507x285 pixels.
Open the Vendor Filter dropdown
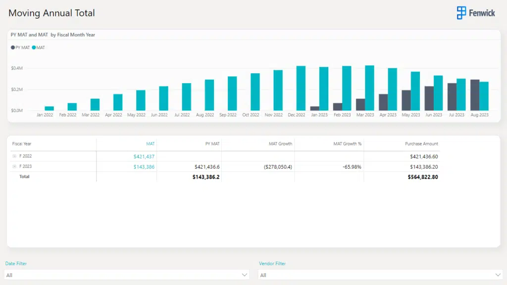380,275
